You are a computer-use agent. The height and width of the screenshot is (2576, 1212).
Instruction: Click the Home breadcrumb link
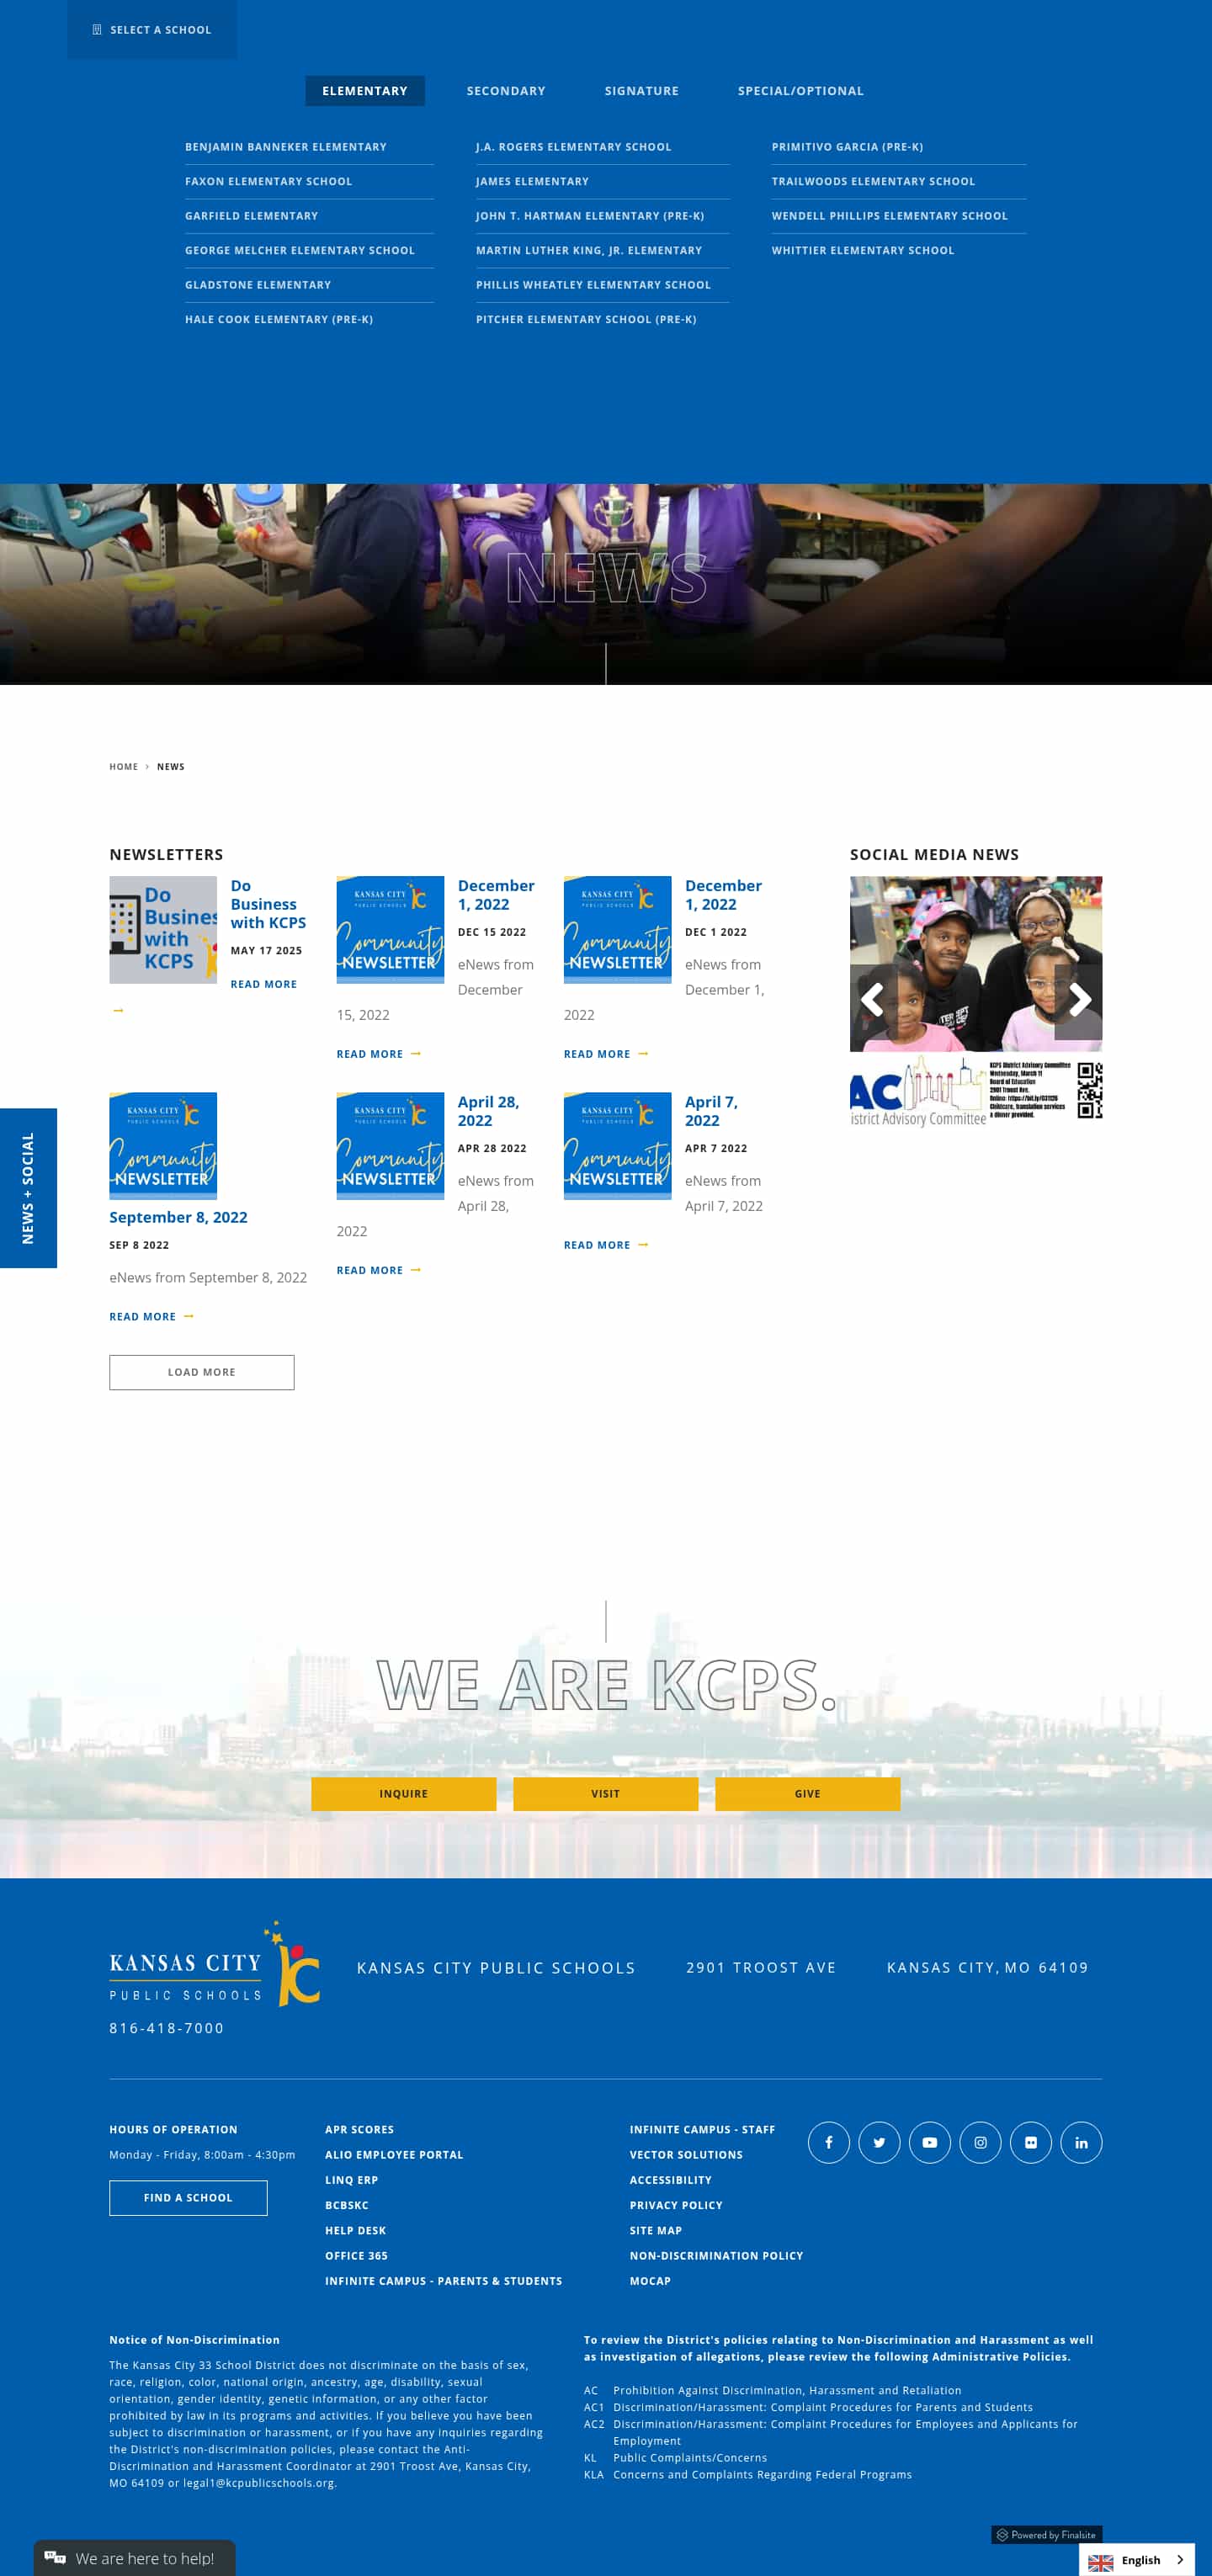click(123, 767)
